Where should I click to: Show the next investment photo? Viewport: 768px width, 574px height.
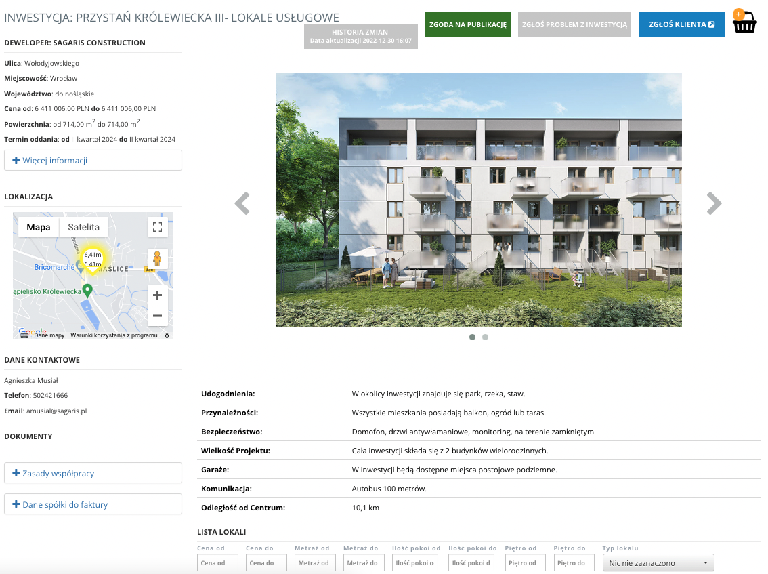coord(714,203)
